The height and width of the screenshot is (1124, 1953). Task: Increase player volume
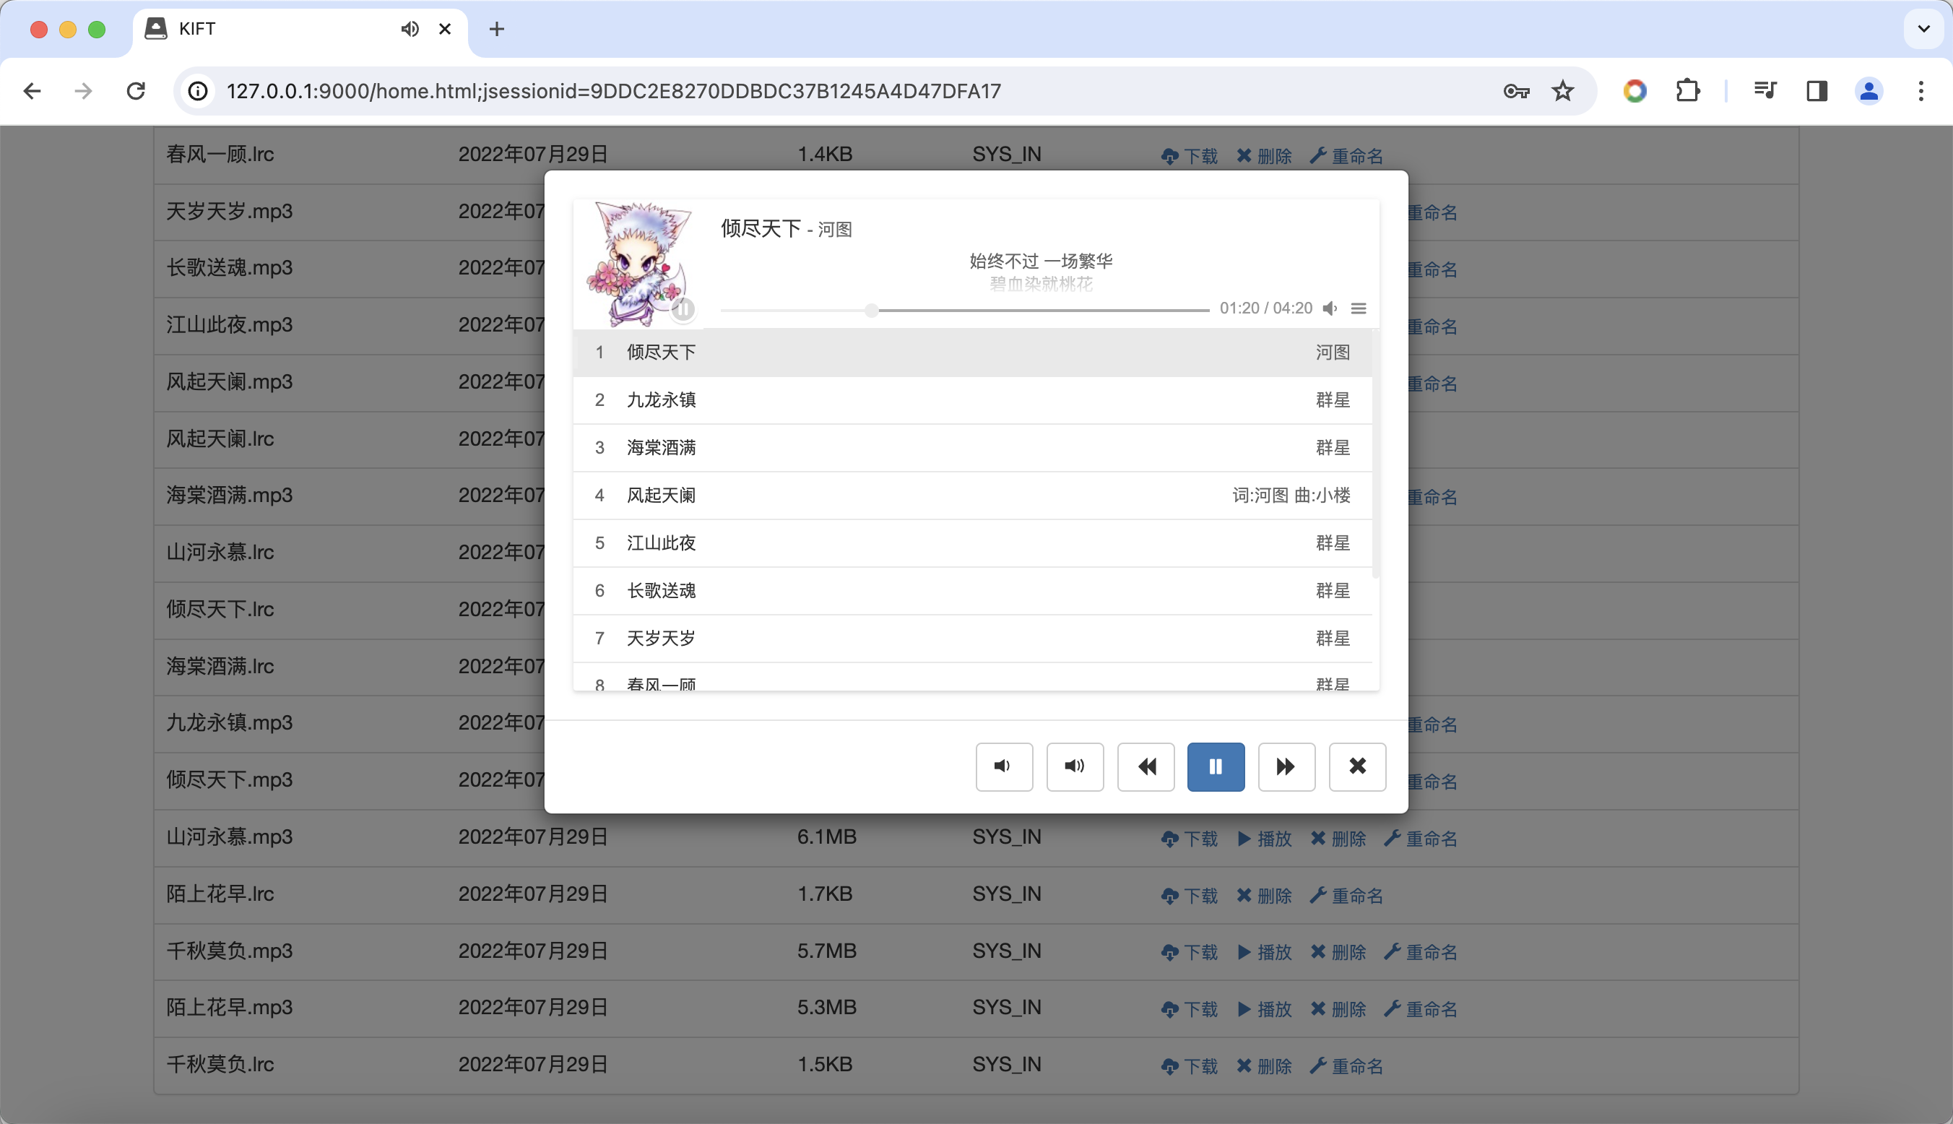(1074, 766)
